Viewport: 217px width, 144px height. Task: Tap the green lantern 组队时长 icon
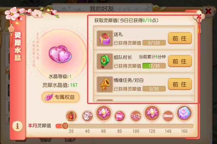(x=105, y=62)
